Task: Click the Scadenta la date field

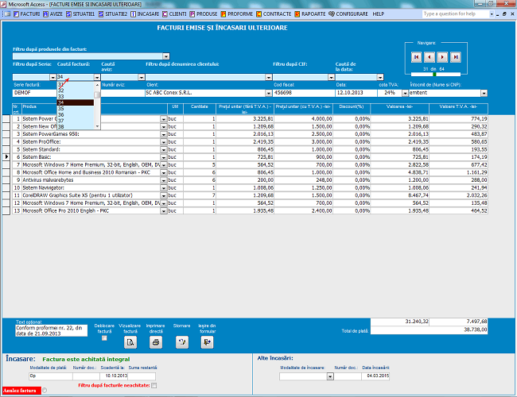Action: click(114, 376)
